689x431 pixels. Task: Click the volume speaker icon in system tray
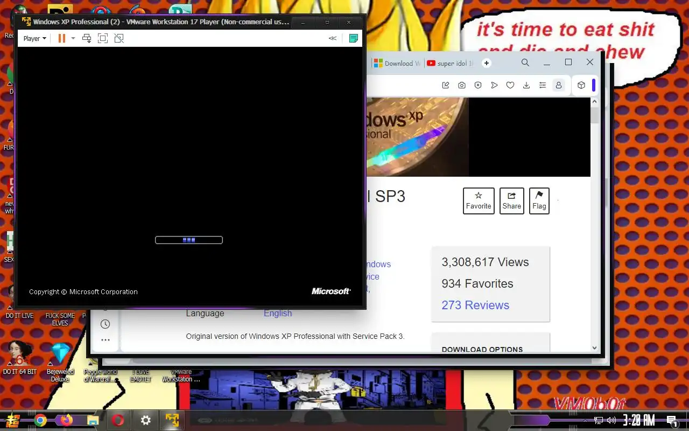coord(611,420)
